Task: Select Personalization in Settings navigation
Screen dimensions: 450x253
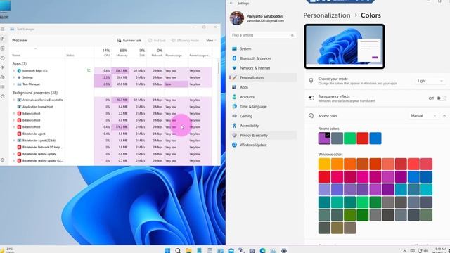Action: 263,77
